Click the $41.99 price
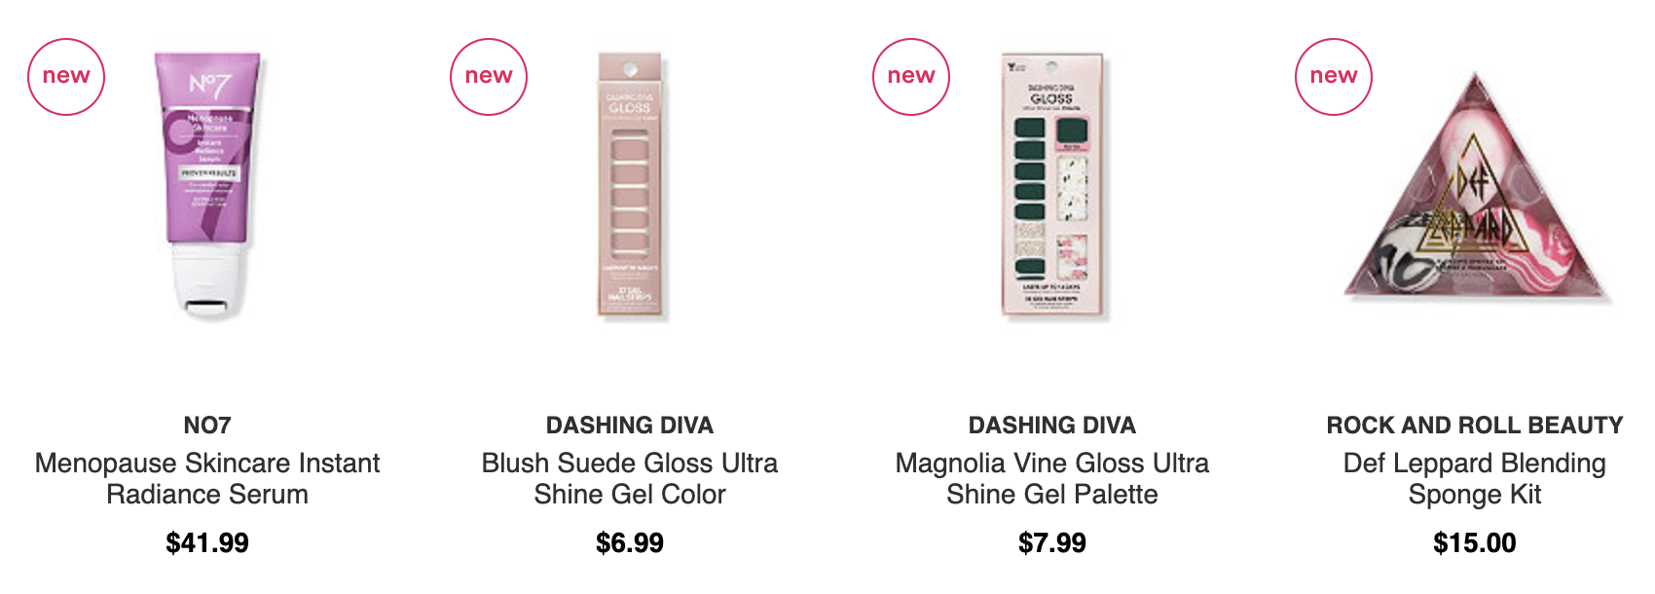 [x=207, y=543]
